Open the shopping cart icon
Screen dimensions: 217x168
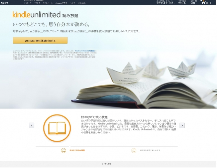click(205, 2)
